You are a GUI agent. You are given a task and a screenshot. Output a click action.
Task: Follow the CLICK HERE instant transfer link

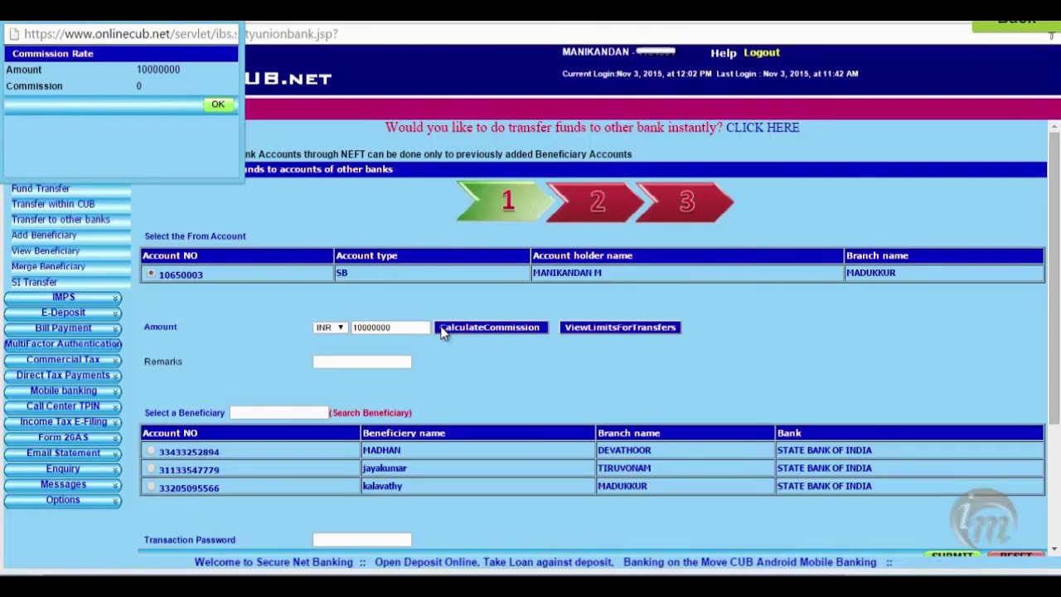(763, 128)
